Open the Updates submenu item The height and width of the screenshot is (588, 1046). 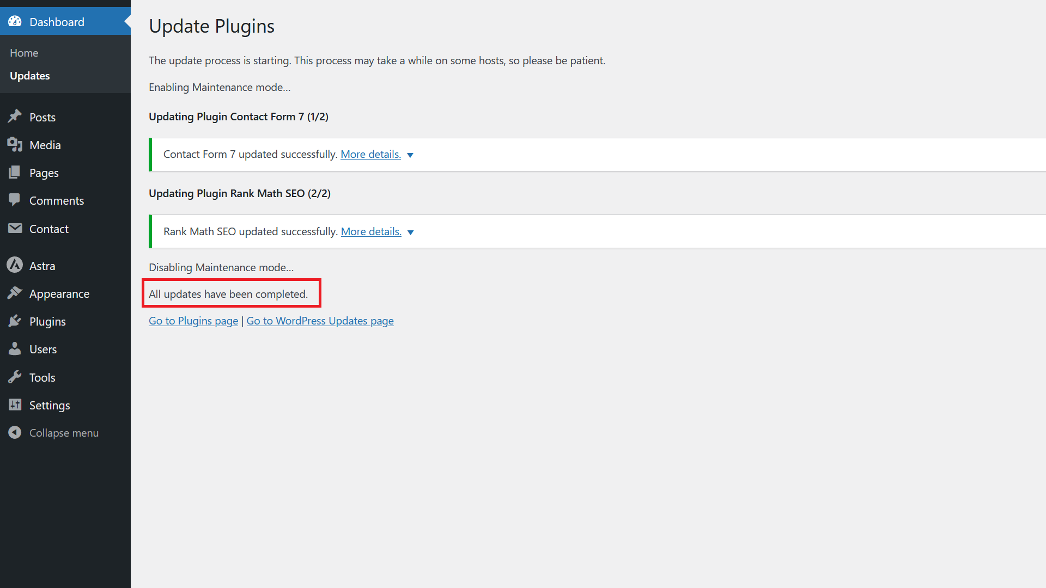tap(30, 76)
